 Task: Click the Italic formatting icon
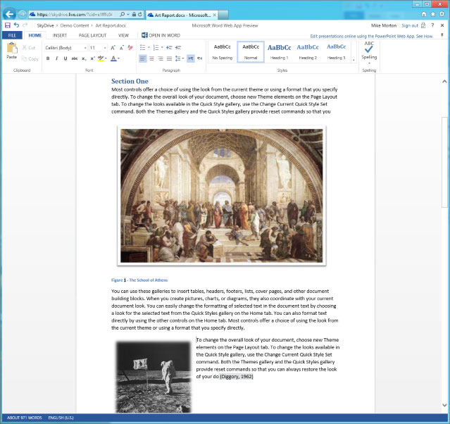(x=56, y=58)
